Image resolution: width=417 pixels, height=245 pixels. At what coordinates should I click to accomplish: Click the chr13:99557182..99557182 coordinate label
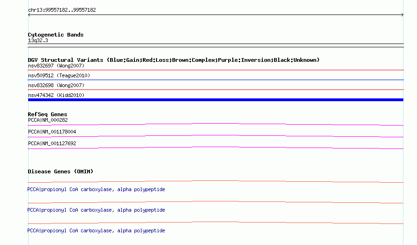click(x=62, y=10)
